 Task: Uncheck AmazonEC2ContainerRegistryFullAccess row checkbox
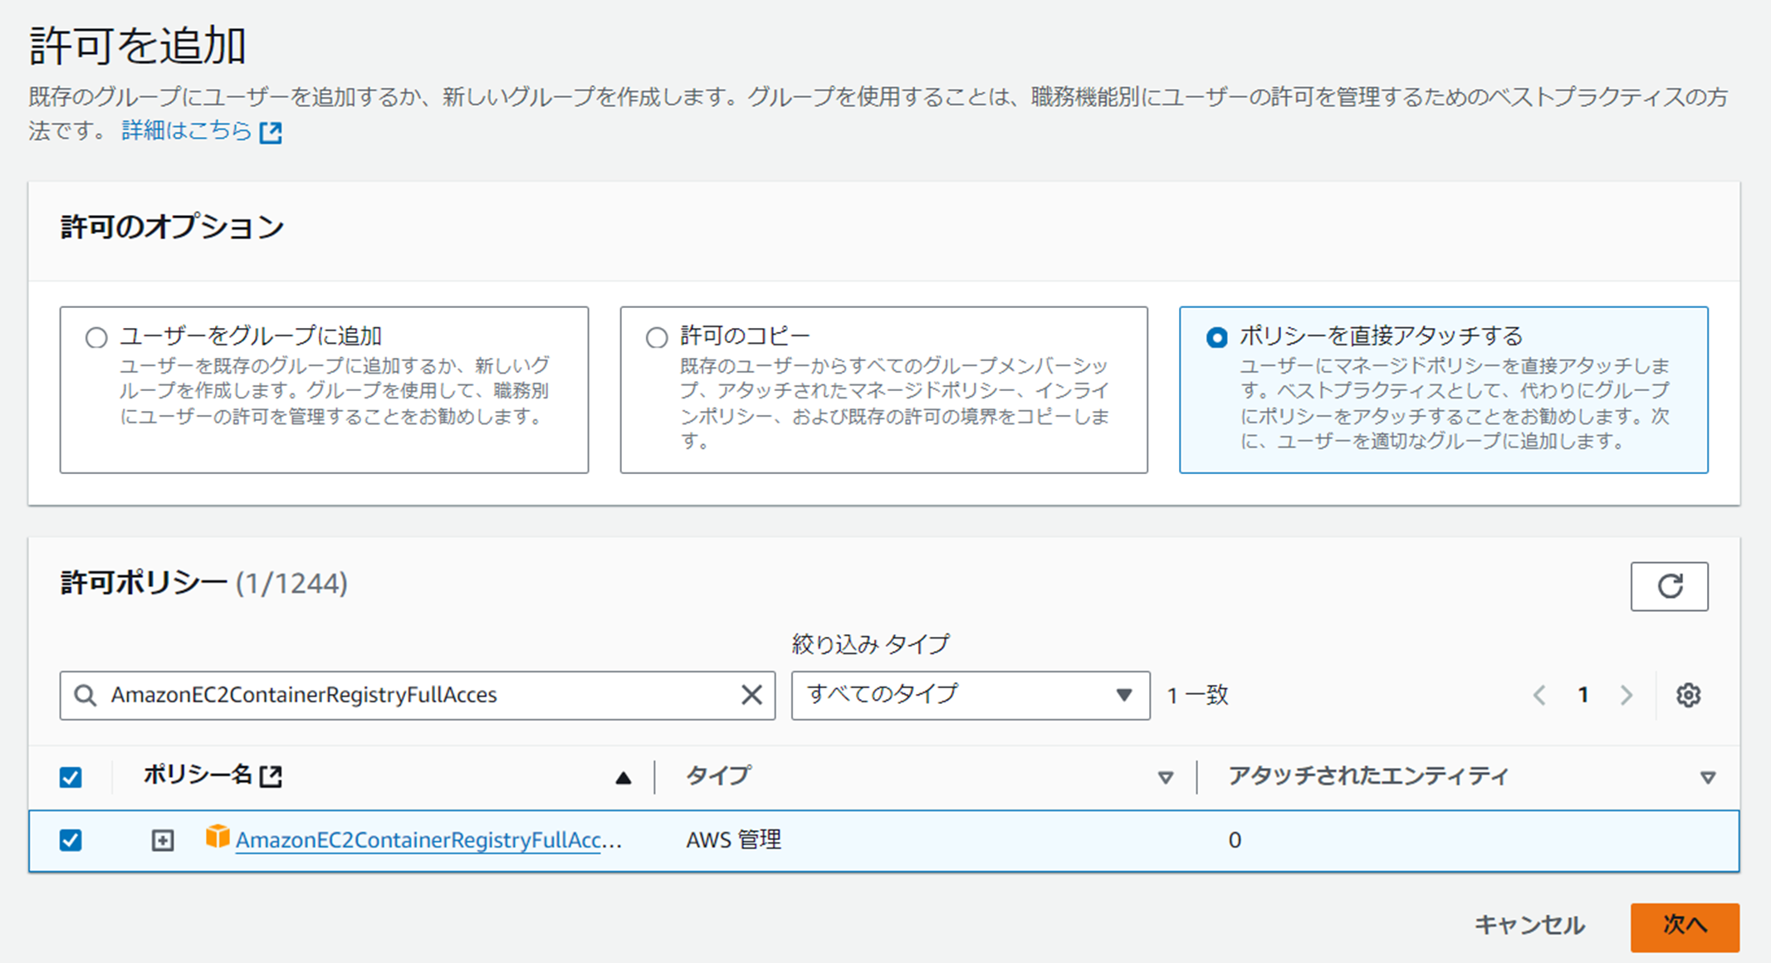pos(71,840)
